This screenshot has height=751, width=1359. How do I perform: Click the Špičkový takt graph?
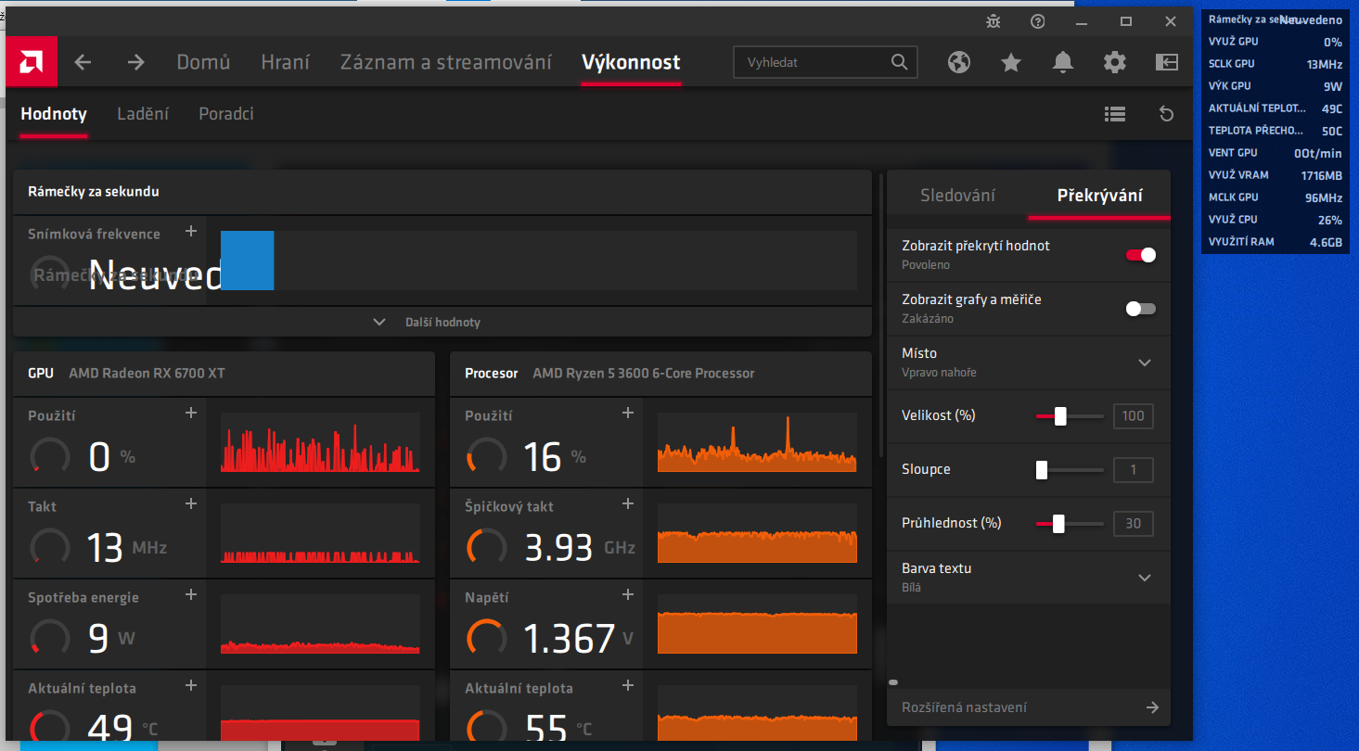[757, 533]
